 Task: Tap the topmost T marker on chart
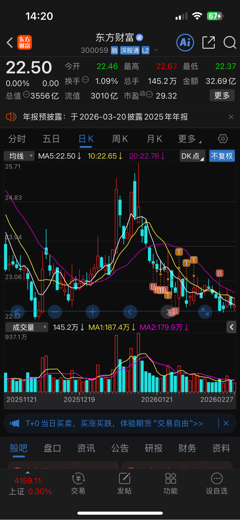[x=179, y=252]
